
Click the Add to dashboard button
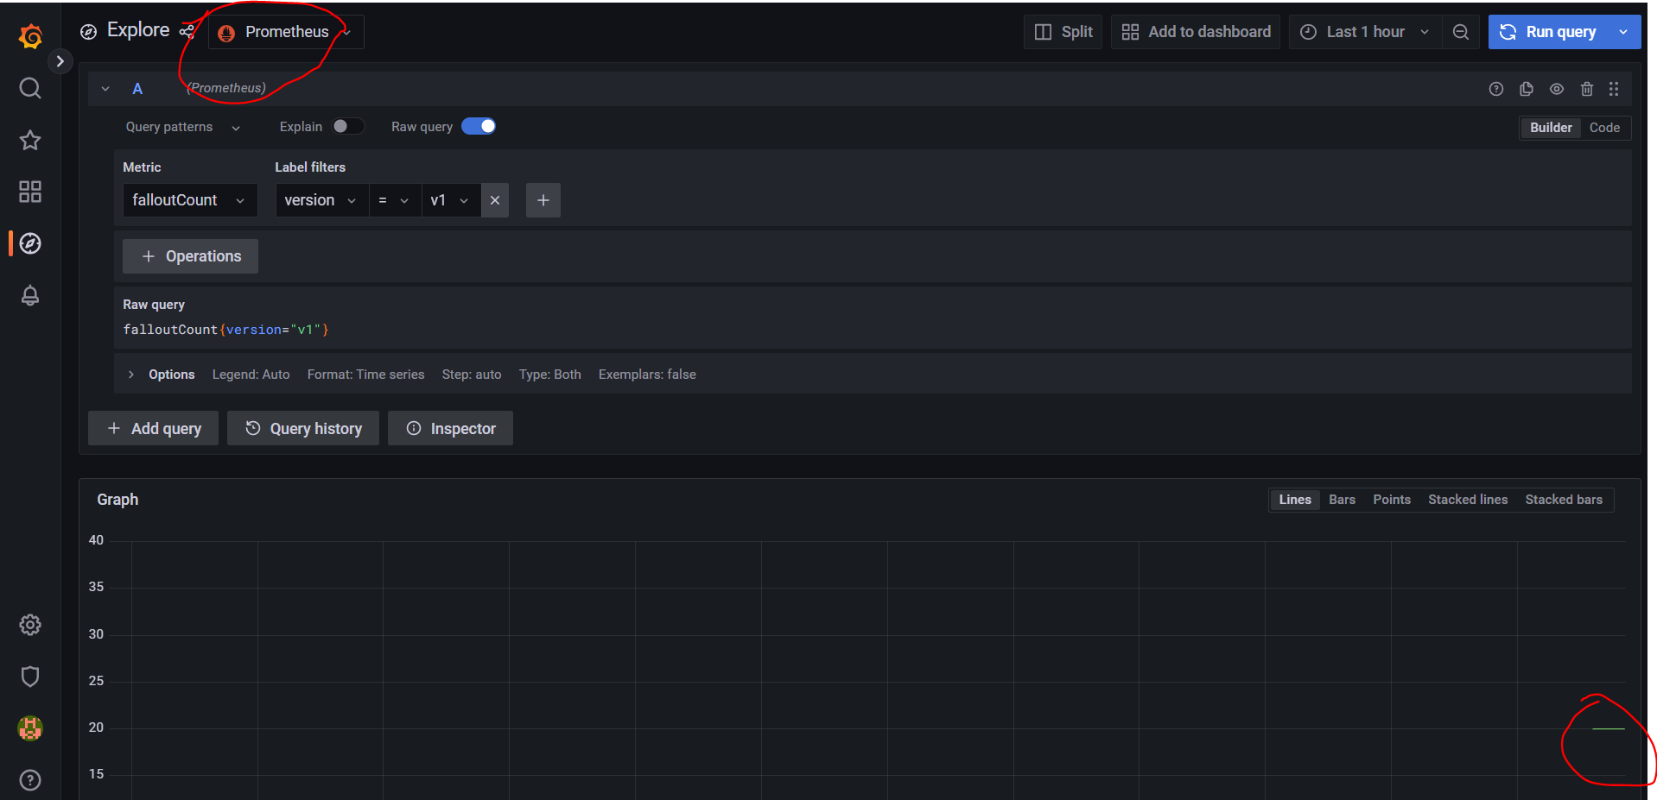[x=1195, y=31]
